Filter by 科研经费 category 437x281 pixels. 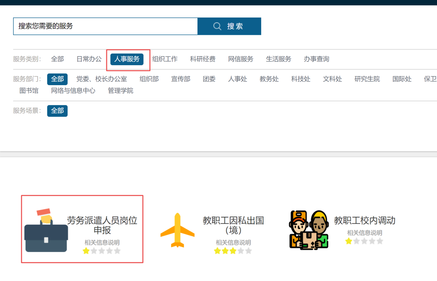[x=203, y=59]
